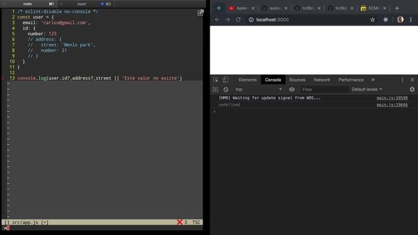Click the browser forward arrow
Image resolution: width=418 pixels, height=235 pixels.
(x=227, y=20)
